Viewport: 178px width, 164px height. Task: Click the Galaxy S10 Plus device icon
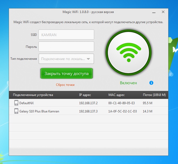16,111
